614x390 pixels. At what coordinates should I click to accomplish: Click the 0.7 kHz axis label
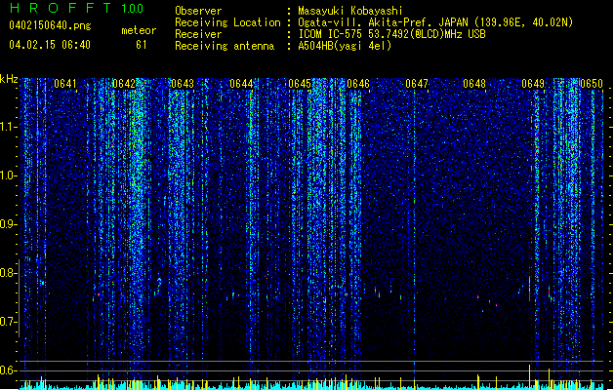pos(8,322)
